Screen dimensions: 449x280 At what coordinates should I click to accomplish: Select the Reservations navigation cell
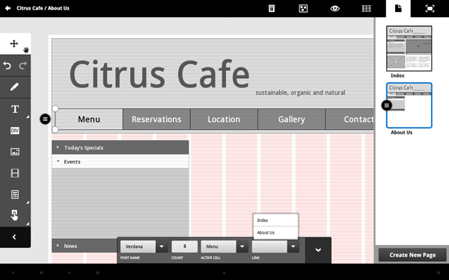(x=156, y=119)
